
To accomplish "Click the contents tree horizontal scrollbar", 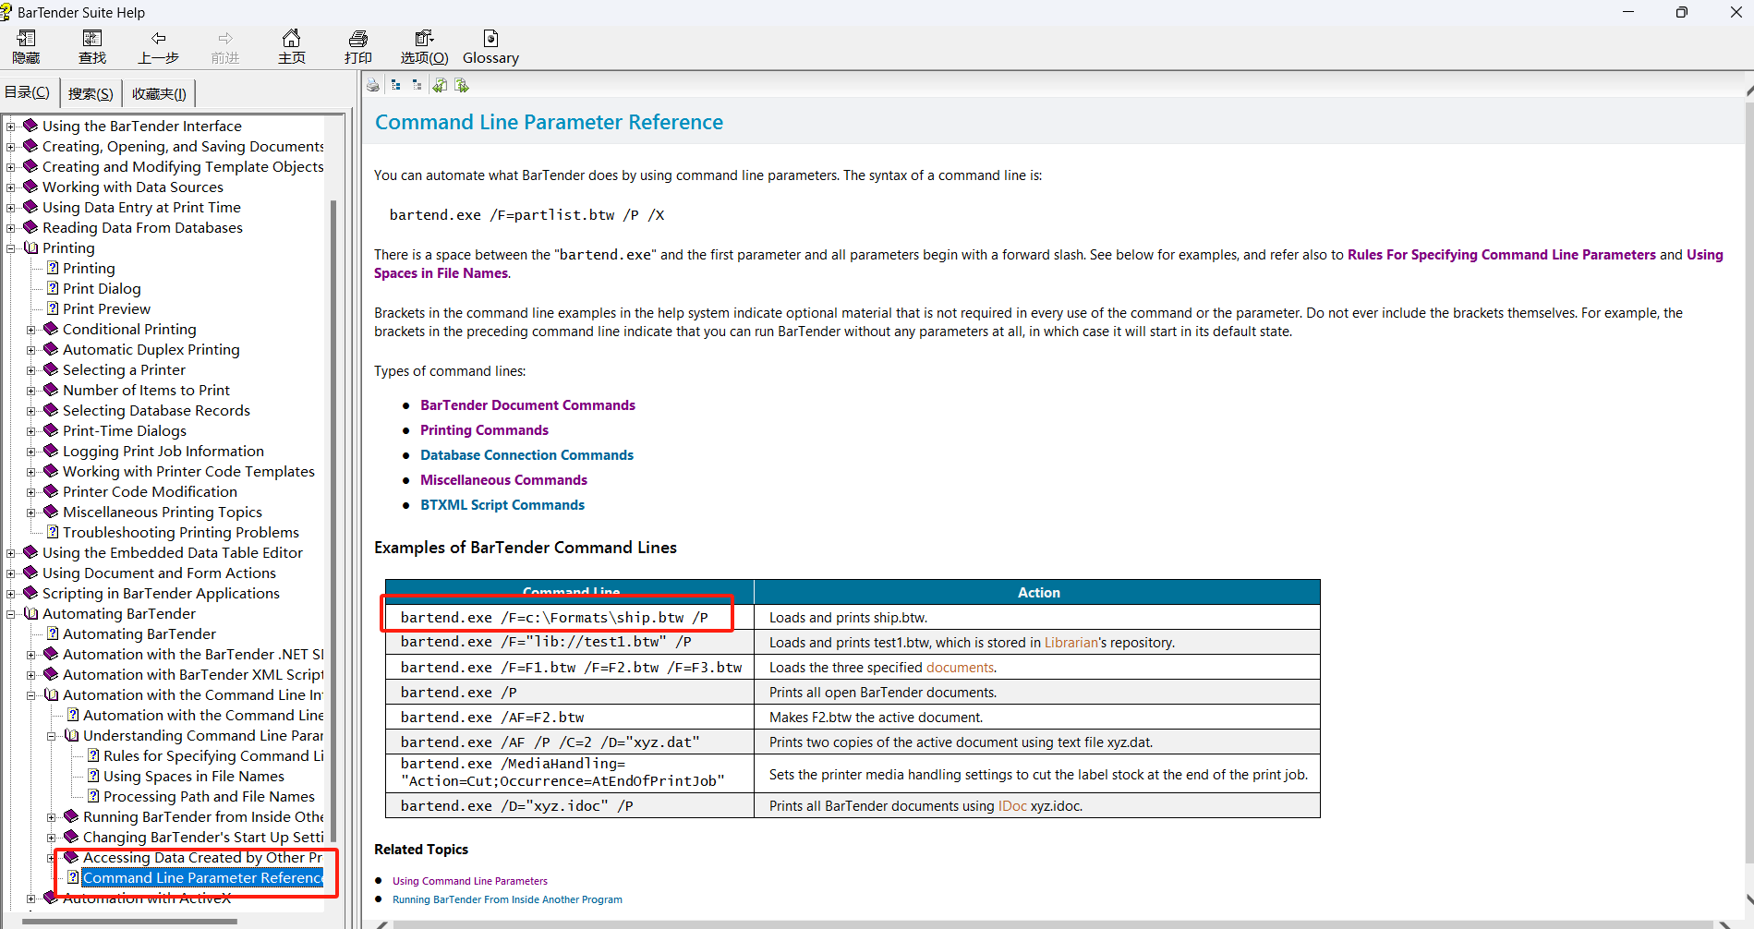I will [129, 921].
